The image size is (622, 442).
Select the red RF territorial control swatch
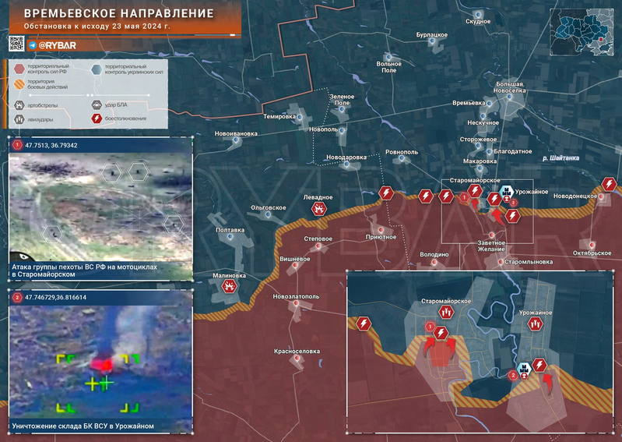pyautogui.click(x=18, y=69)
